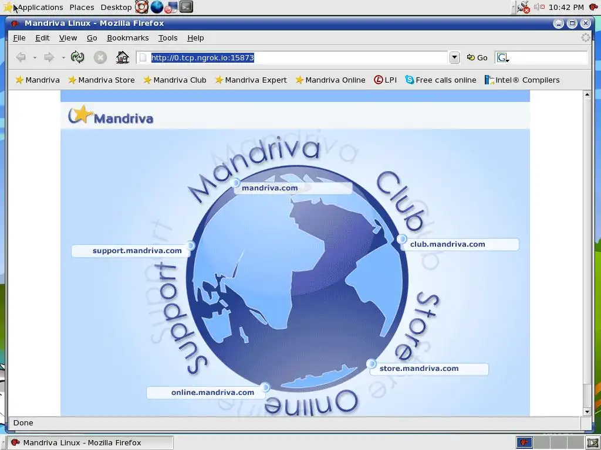The width and height of the screenshot is (601, 450).
Task: Click the Stop loading icon
Action: click(100, 57)
